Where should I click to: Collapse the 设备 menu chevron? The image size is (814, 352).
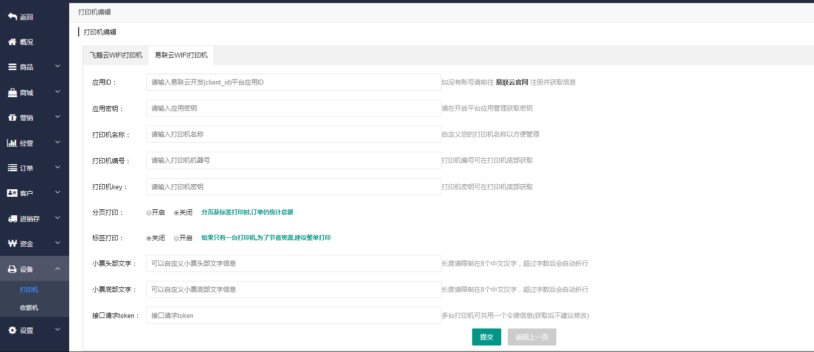point(58,269)
